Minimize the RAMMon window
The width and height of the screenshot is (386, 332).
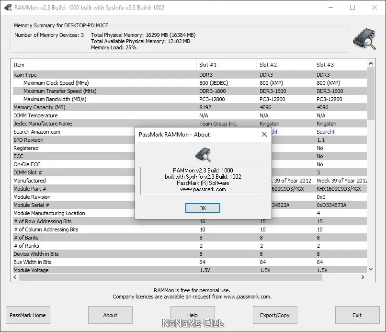pyautogui.click(x=331, y=7)
